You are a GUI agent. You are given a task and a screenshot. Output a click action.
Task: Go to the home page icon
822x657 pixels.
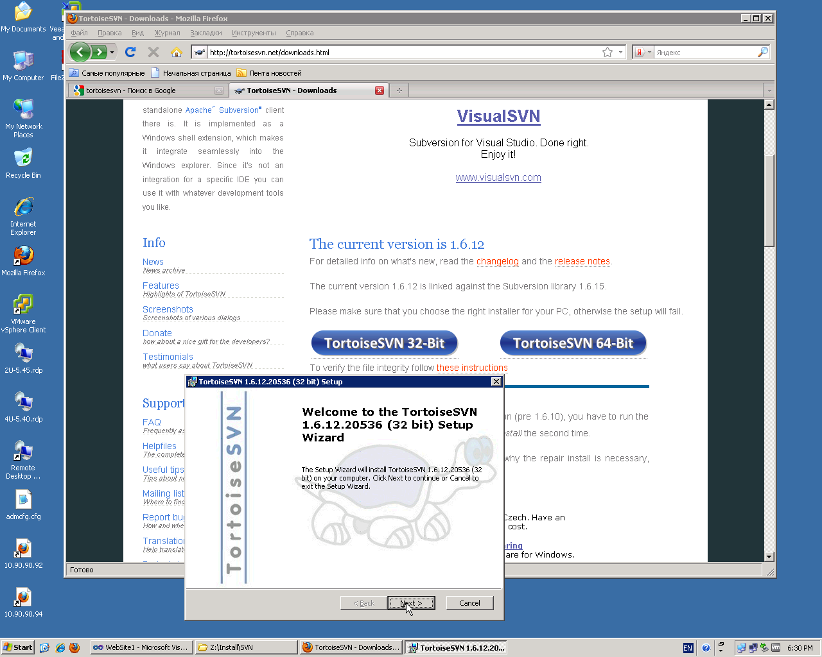click(177, 52)
